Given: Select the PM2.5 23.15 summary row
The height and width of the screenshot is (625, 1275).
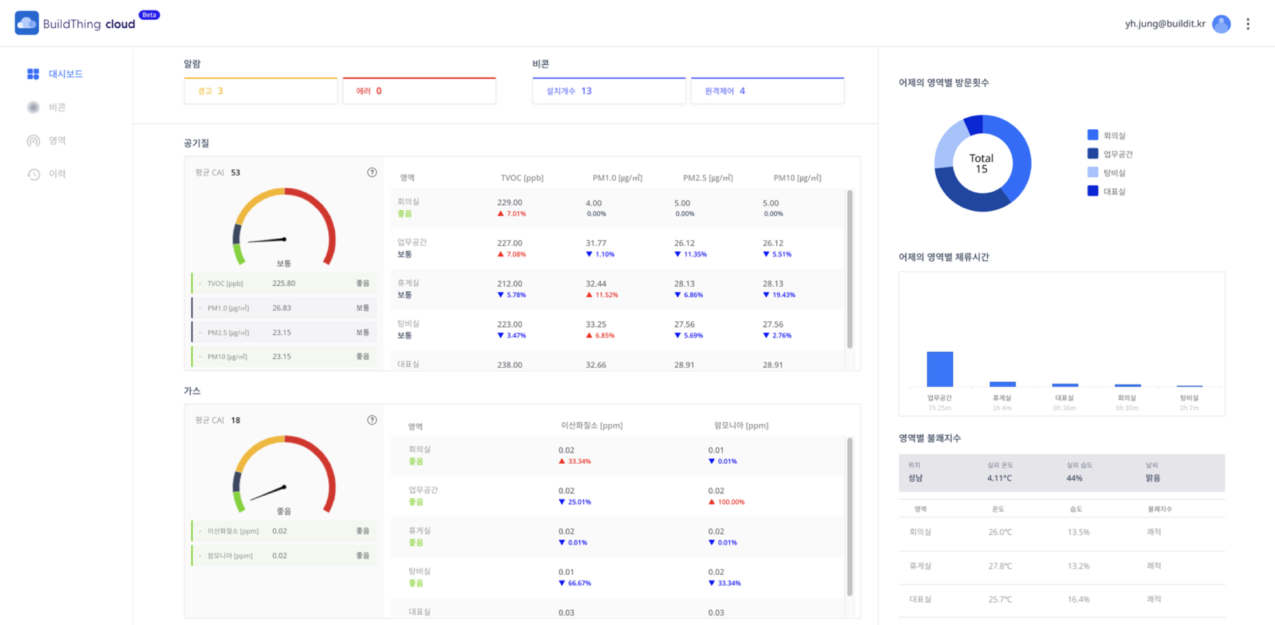Looking at the screenshot, I should 284,332.
